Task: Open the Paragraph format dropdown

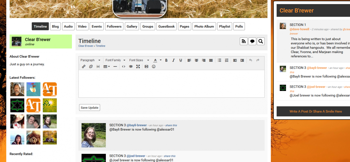Action: (x=90, y=60)
